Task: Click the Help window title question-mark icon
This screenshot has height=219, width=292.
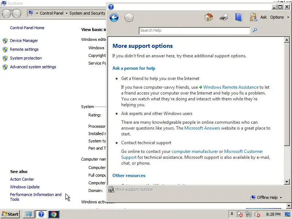Action: click(x=111, y=7)
